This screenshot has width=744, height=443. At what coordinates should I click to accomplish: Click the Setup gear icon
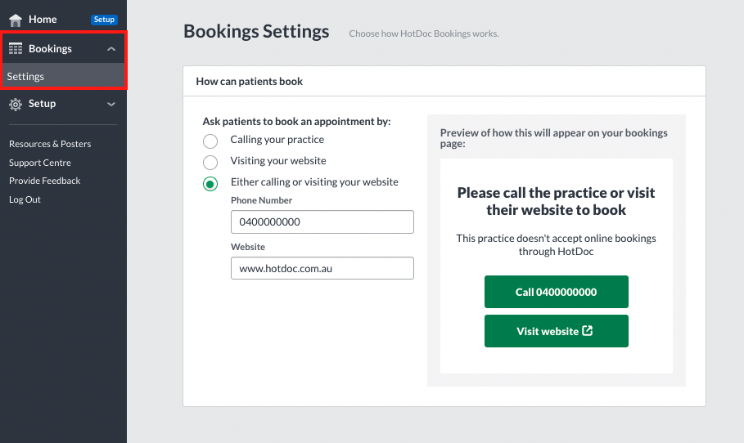click(x=16, y=105)
